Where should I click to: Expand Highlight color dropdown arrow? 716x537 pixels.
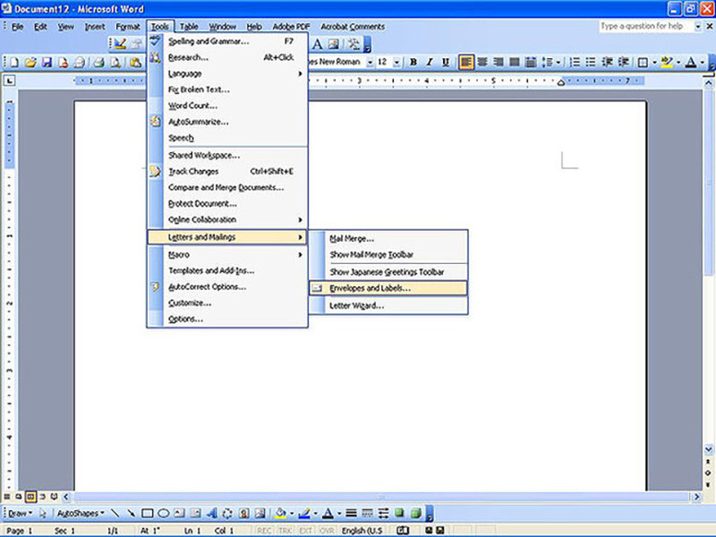point(678,62)
